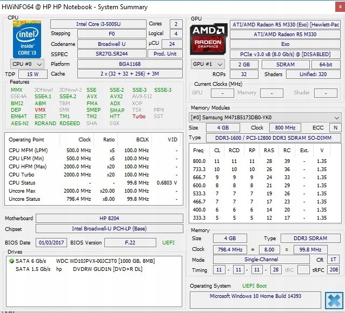Click the SSSE-3 feature flag
The height and width of the screenshot is (313, 345).
[x=163, y=90]
